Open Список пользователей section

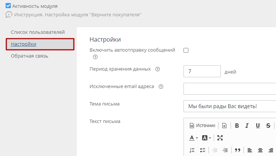click(x=38, y=32)
